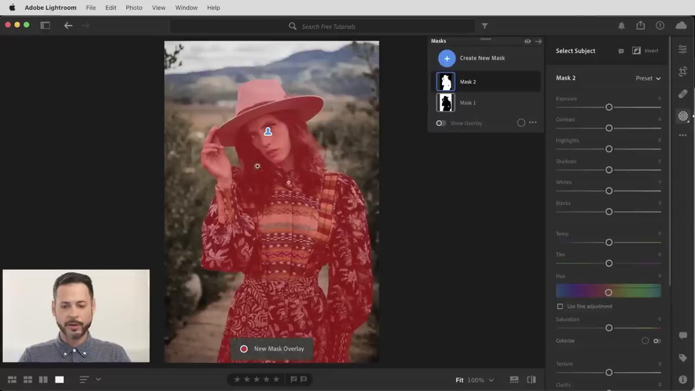This screenshot has height=391, width=695.
Task: Switch to Compare view
Action: (43, 379)
